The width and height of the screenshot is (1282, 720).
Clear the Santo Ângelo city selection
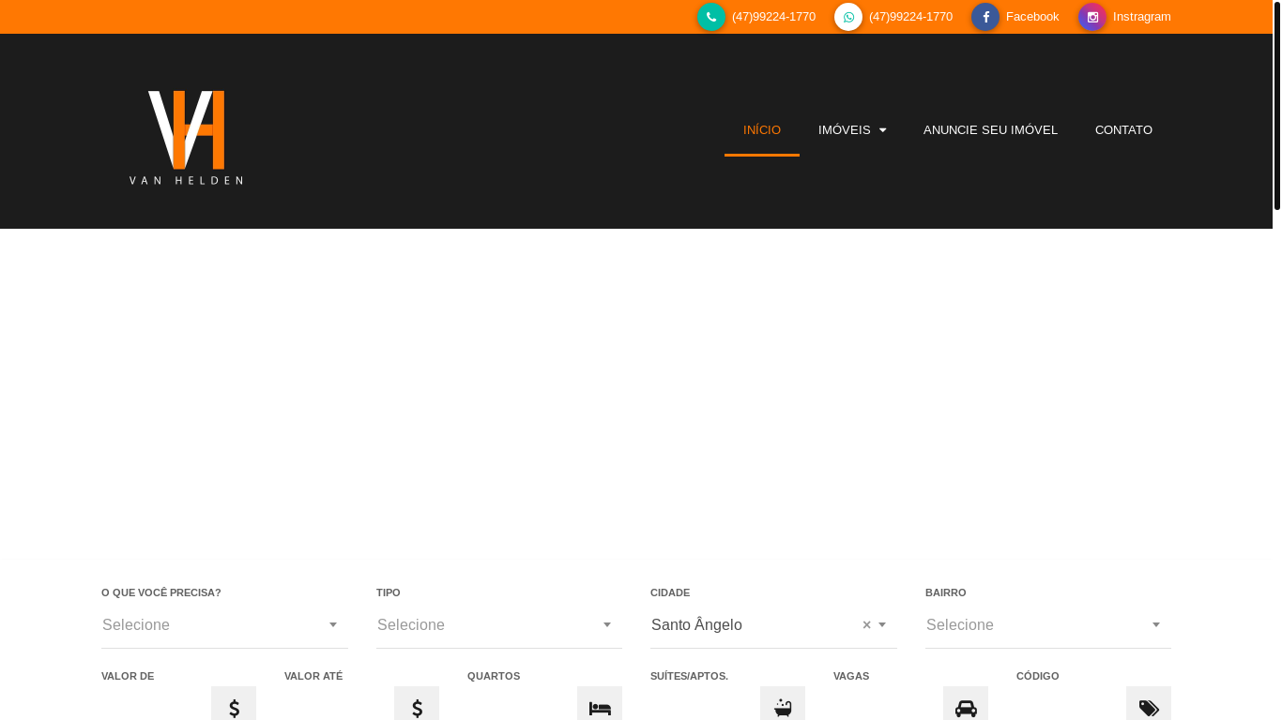point(866,625)
